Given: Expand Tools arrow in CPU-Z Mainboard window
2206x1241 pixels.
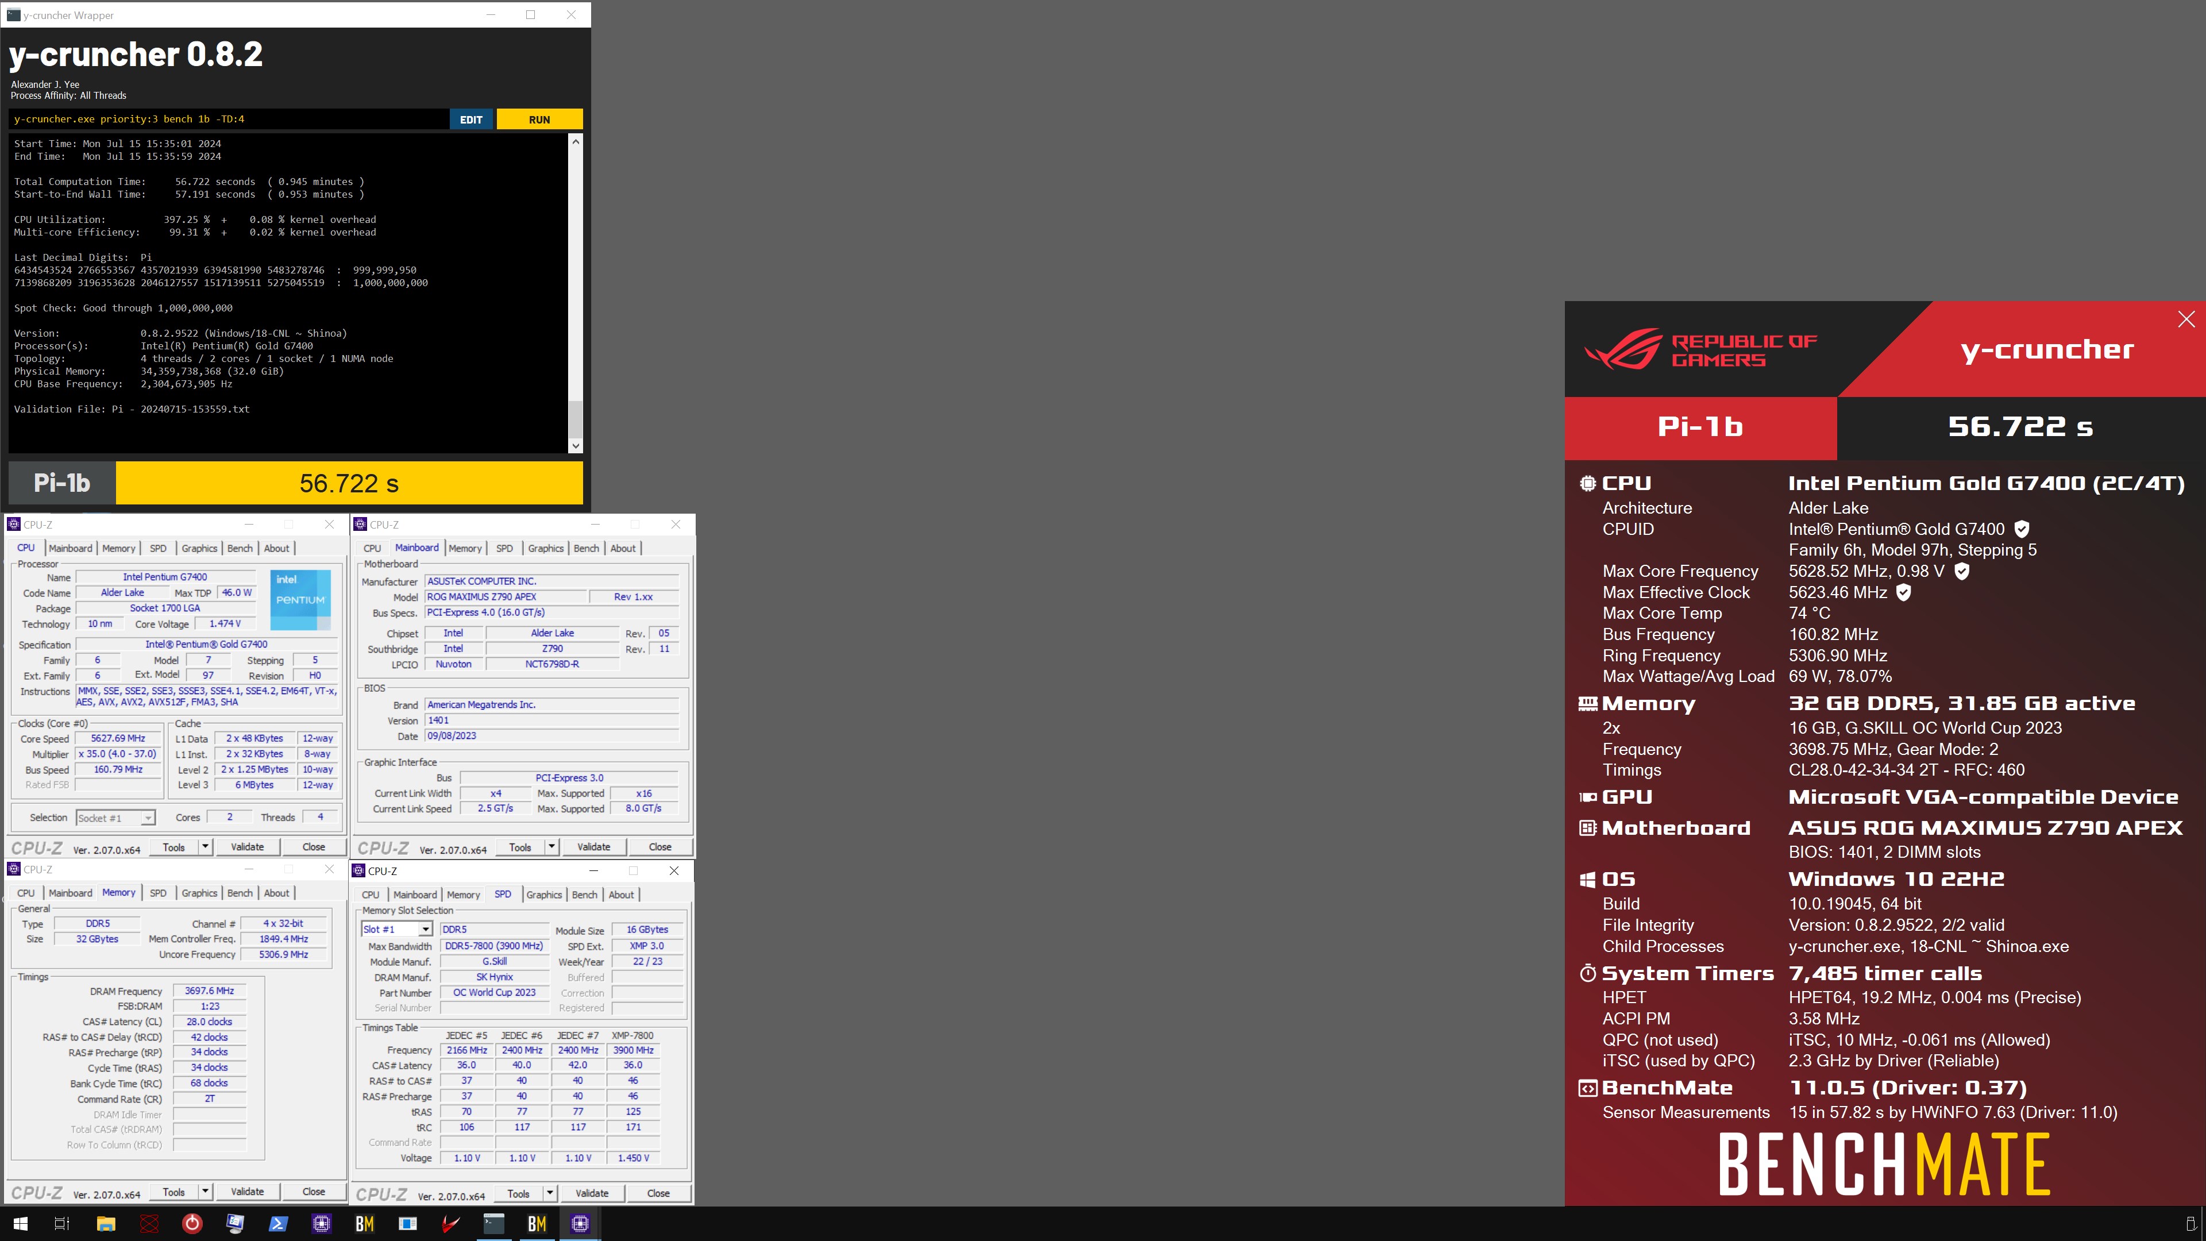Looking at the screenshot, I should point(551,847).
